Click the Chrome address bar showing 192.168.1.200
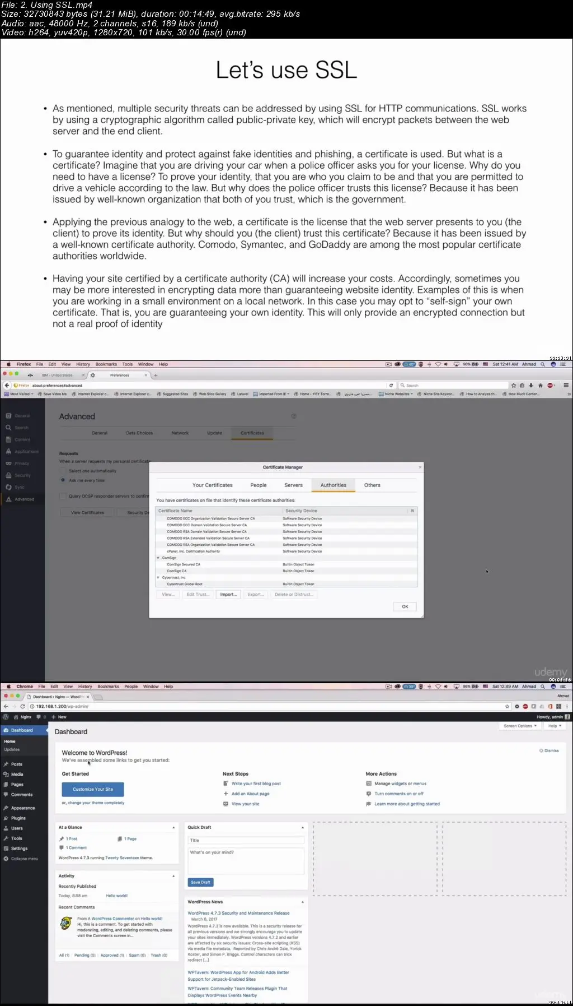 click(266, 707)
